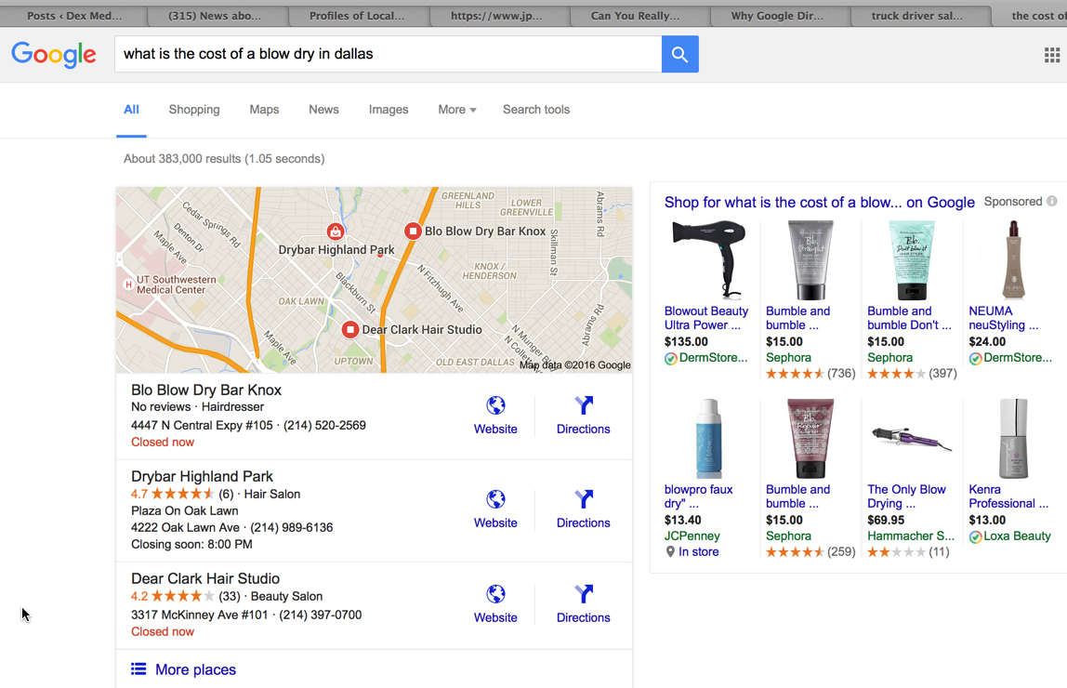Open the Drybar Highland Park listing title
The width and height of the screenshot is (1067, 688).
pyautogui.click(x=202, y=476)
